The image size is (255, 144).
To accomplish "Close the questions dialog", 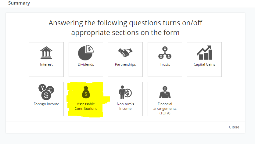I will click(234, 127).
